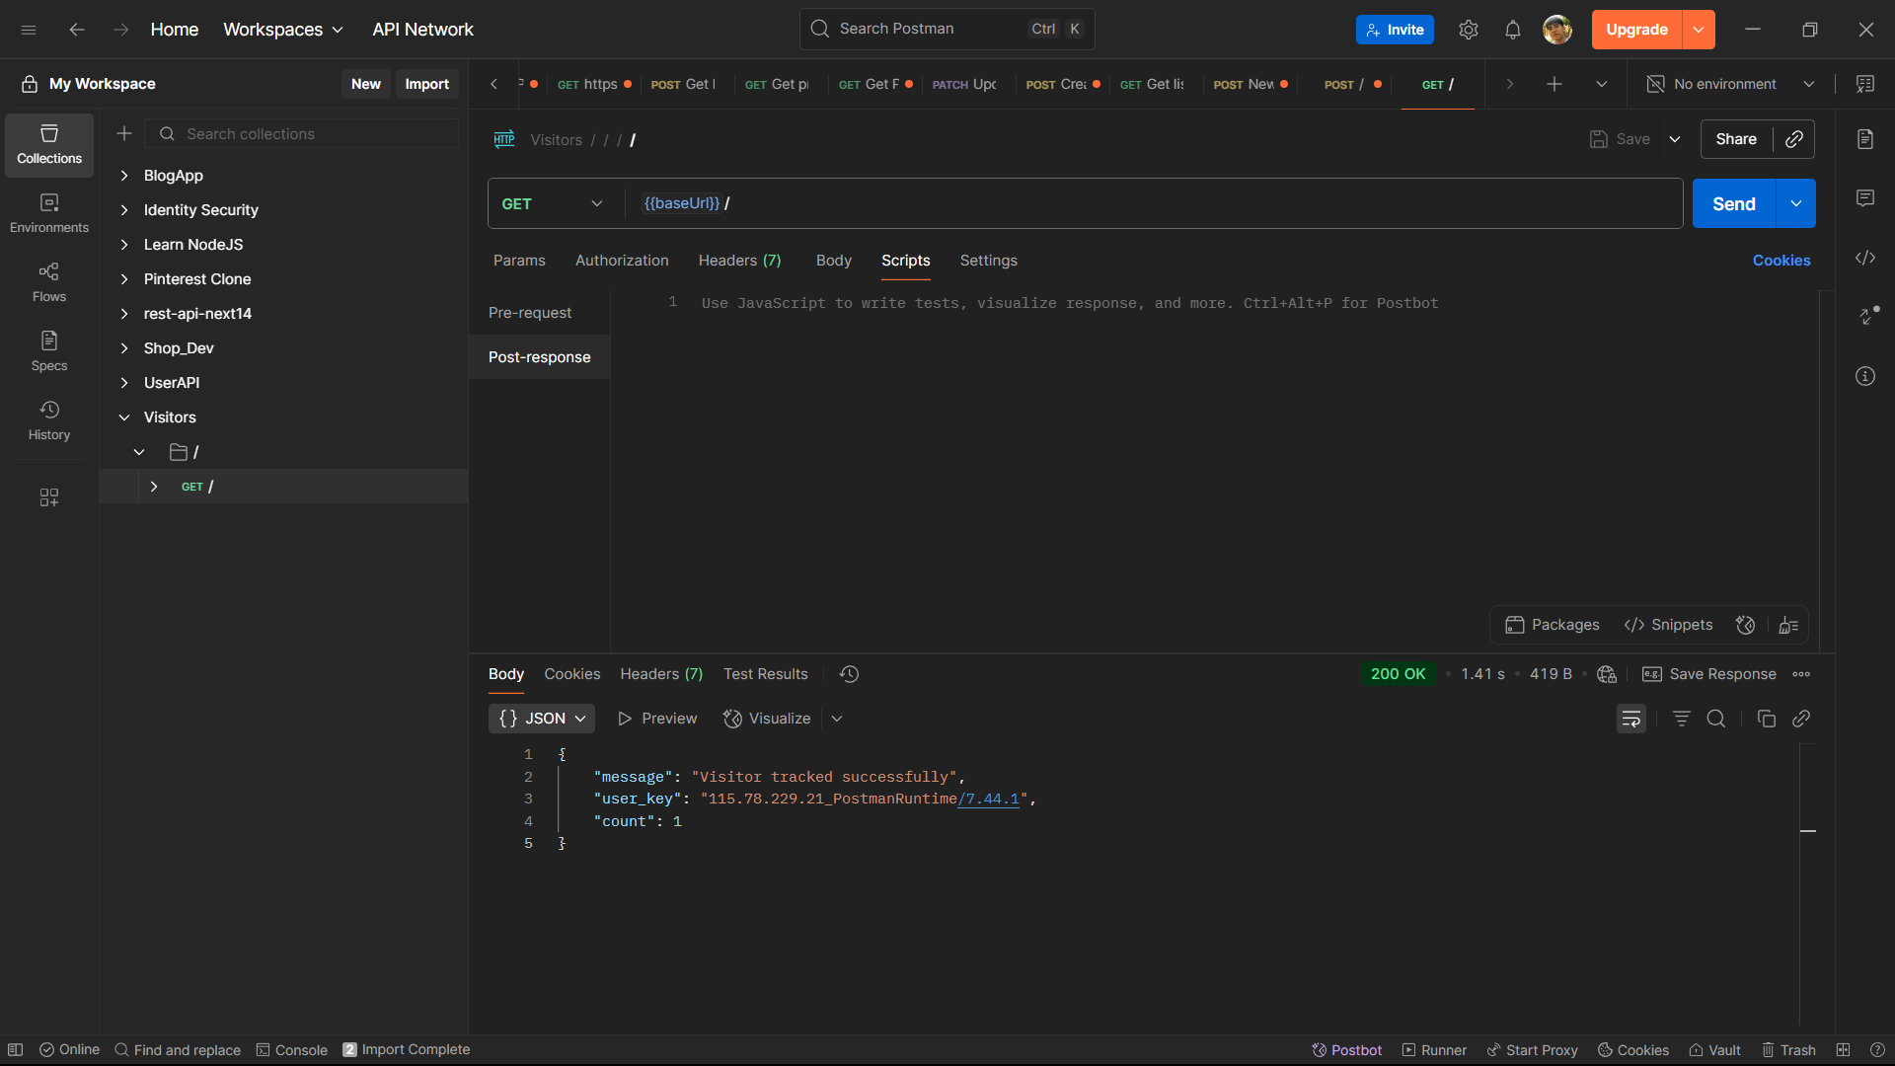Click Save Response button
The image size is (1895, 1066).
click(1708, 674)
